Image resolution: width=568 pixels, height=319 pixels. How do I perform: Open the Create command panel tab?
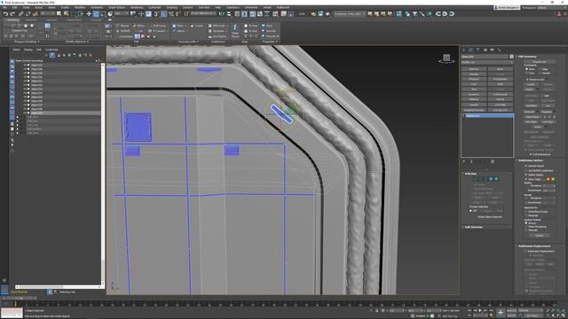464,50
